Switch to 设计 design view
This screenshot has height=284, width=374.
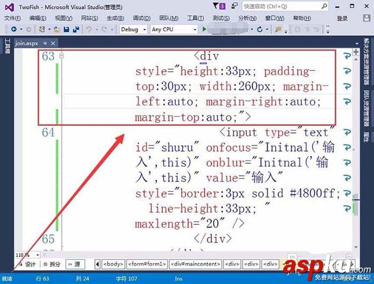point(28,264)
